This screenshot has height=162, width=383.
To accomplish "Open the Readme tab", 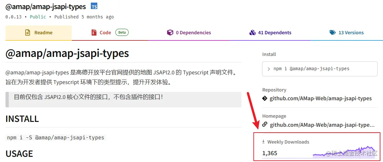I will pos(38,33).
